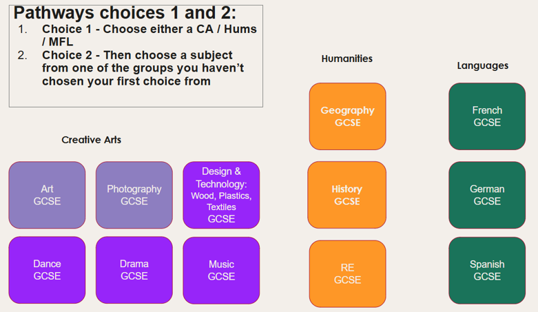This screenshot has width=538, height=312.
Task: Click the Choice 1 instruction text
Action: coord(149,35)
